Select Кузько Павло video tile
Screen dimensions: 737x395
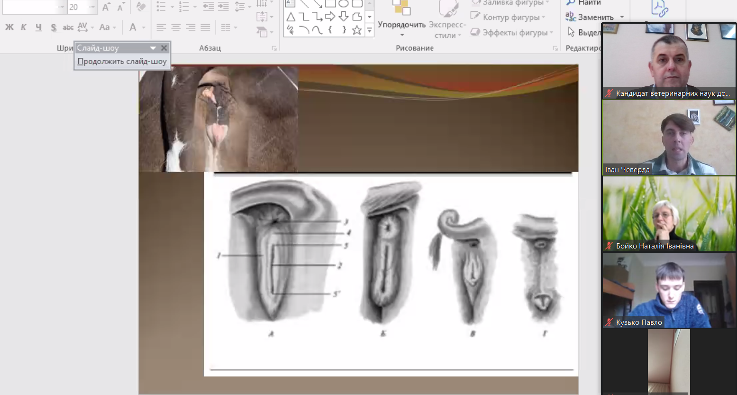(x=669, y=290)
